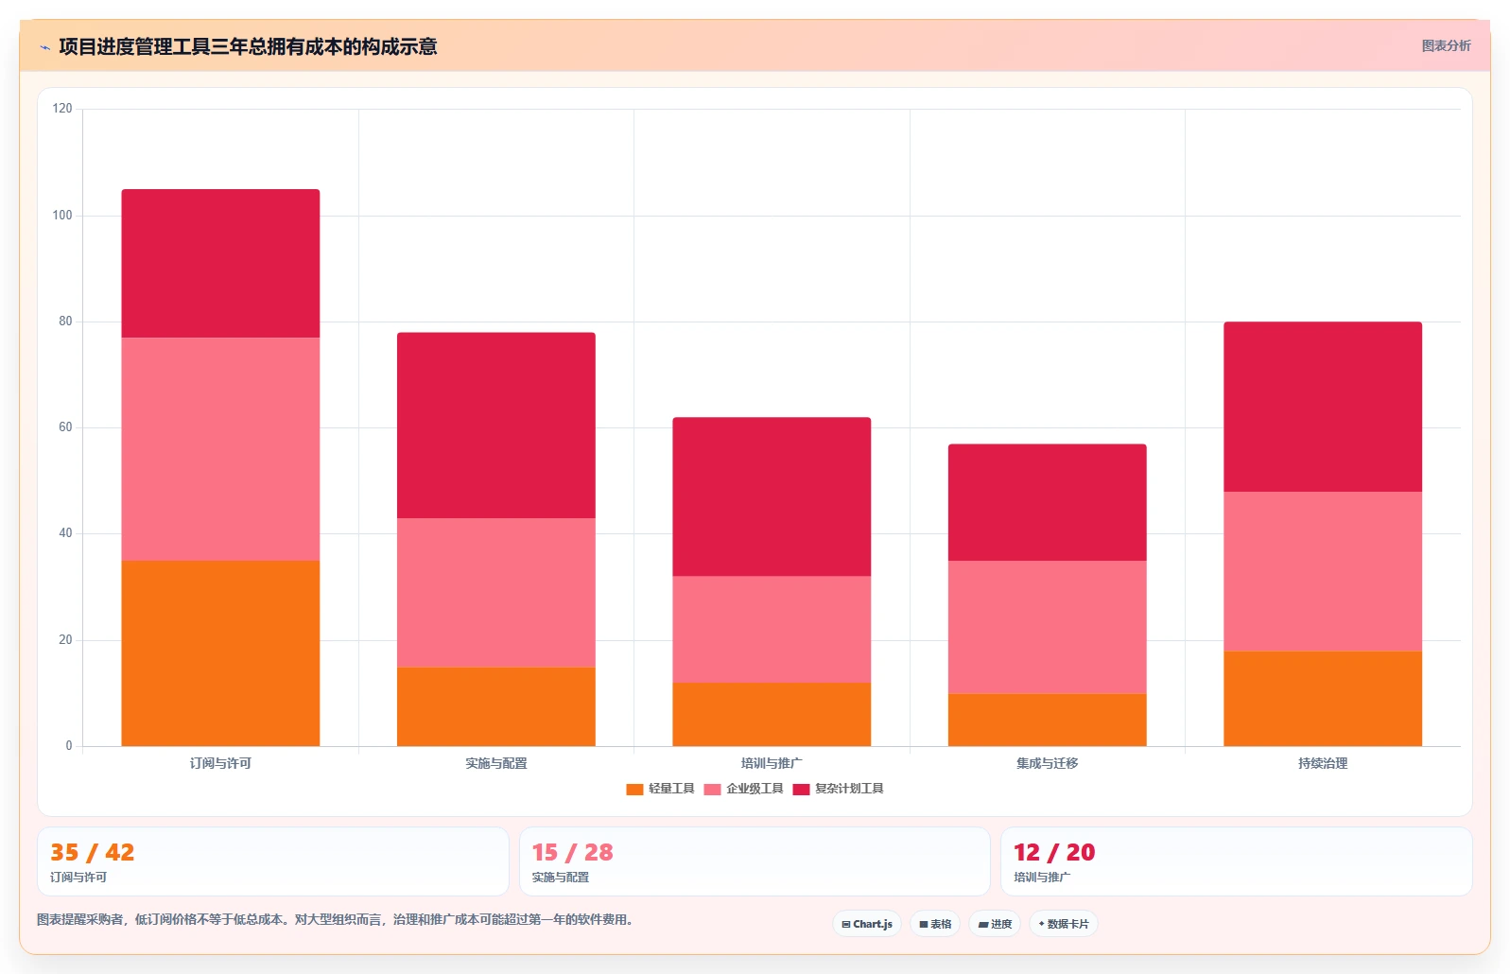Click the 培训与推广 x-axis label
Viewport: 1510px width, 974px height.
click(772, 763)
